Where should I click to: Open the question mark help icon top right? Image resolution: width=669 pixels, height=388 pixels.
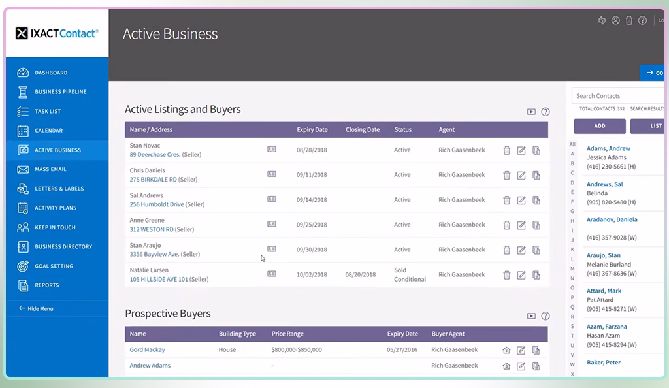coord(642,20)
